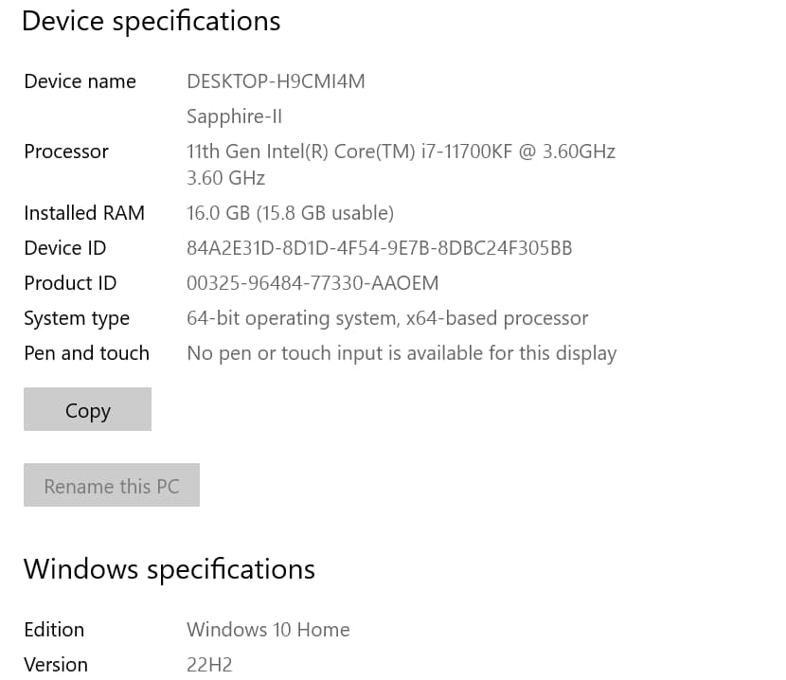The height and width of the screenshot is (680, 786).
Task: Click the Version label under Windows specifications
Action: 56,664
